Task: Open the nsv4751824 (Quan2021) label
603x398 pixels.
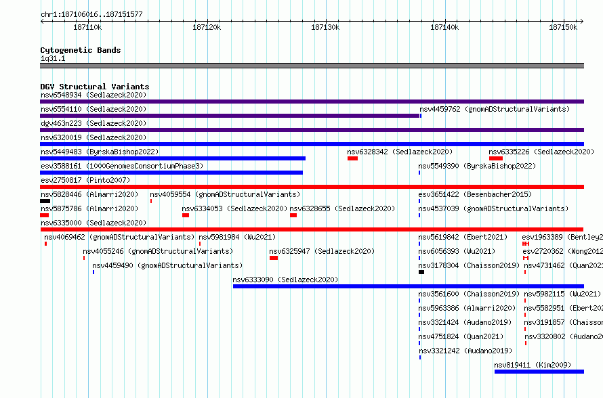Action: click(461, 336)
